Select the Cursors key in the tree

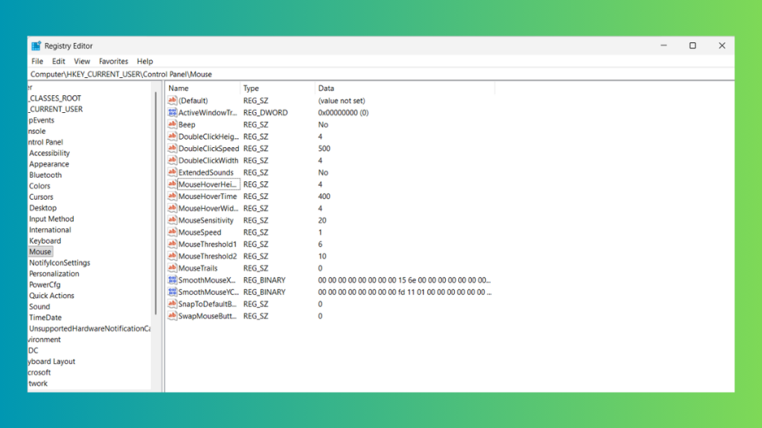coord(41,197)
